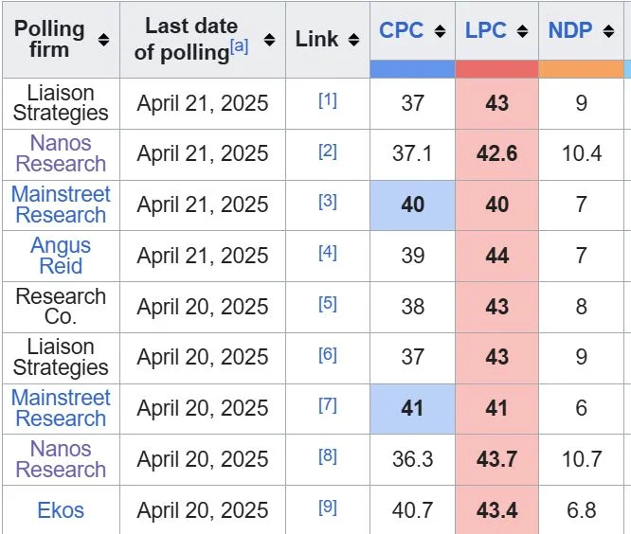The image size is (631, 534).
Task: Click the CPC party header link
Action: tap(401, 30)
